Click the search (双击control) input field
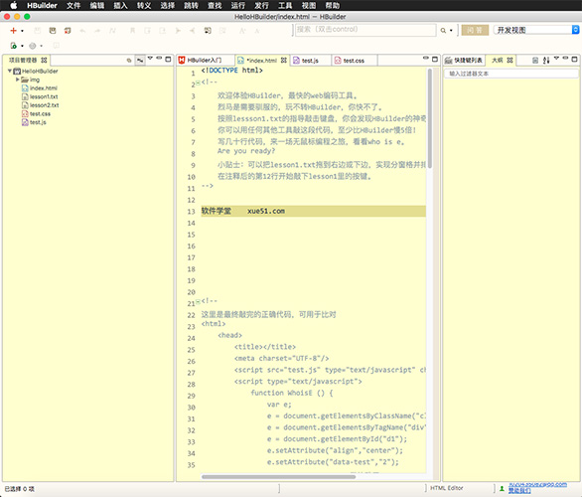The width and height of the screenshot is (582, 497). coord(365,30)
